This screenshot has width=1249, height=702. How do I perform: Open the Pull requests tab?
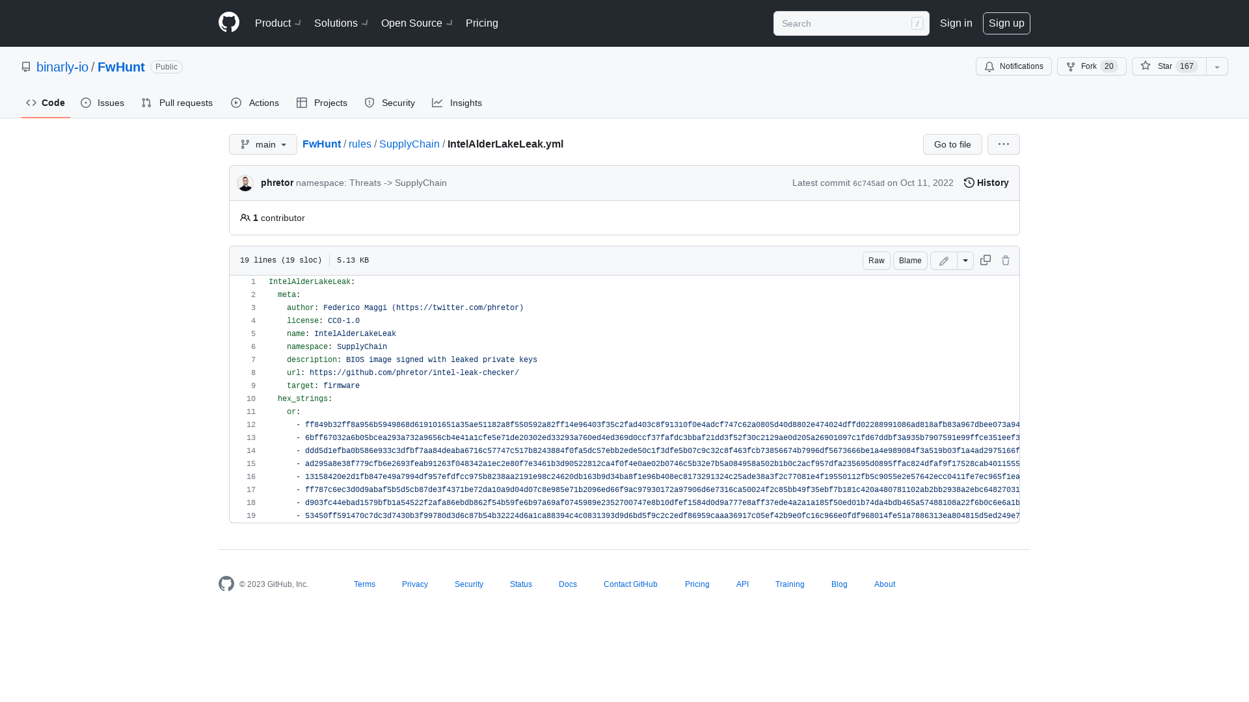click(177, 103)
